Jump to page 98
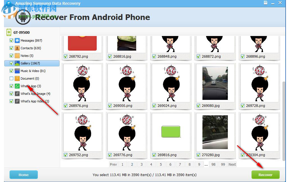The width and height of the screenshot is (289, 182). pos(213,164)
